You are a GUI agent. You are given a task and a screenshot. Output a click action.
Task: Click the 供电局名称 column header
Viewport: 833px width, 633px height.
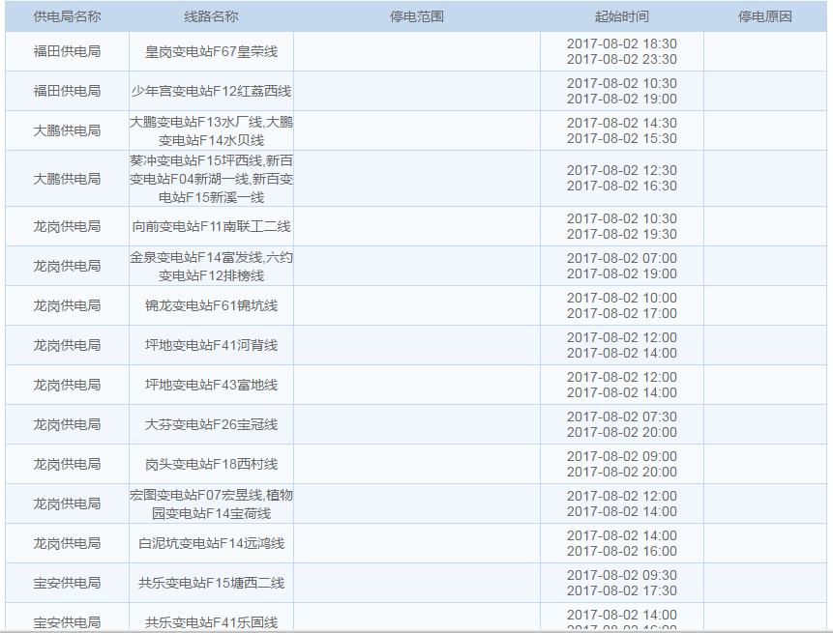(x=67, y=16)
